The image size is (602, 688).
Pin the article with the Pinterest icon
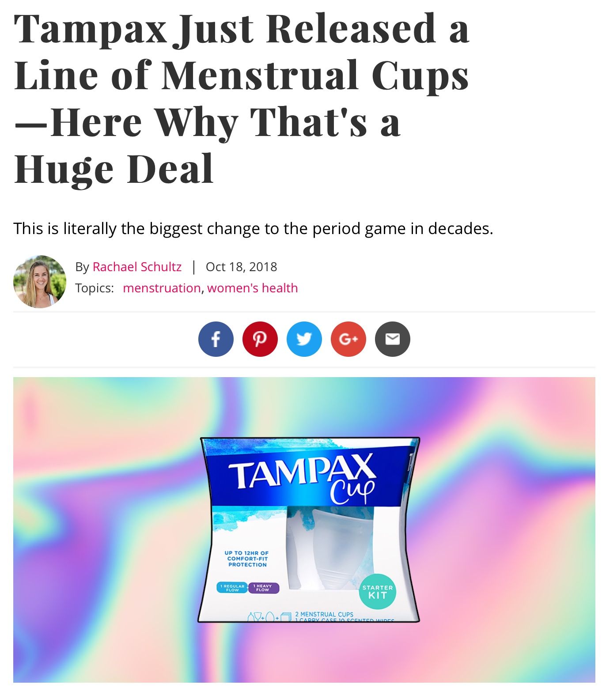[260, 339]
